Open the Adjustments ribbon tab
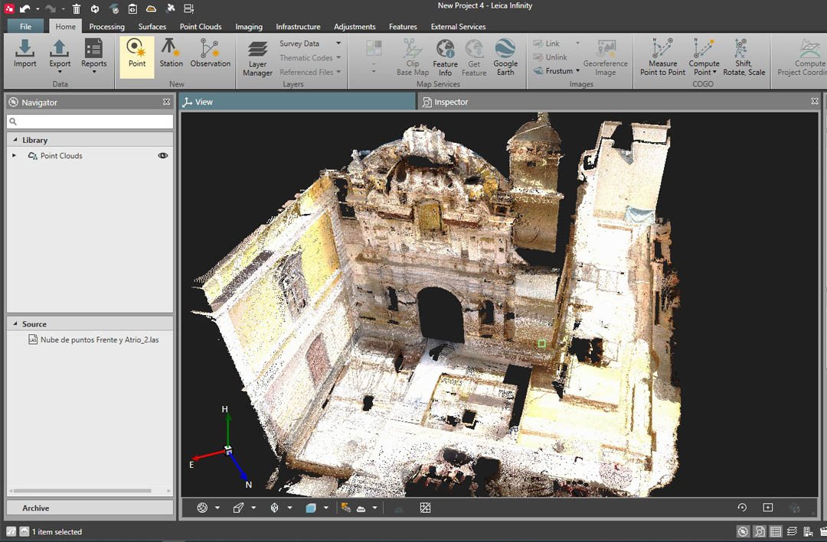This screenshot has width=827, height=542. point(355,26)
